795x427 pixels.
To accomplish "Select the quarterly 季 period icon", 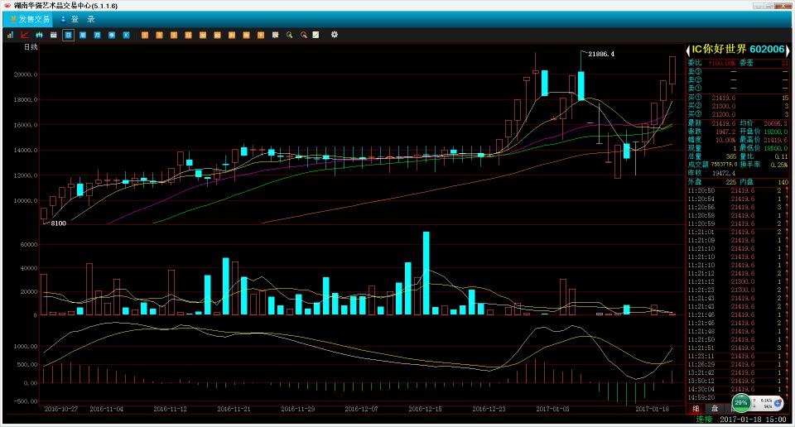I will (x=112, y=35).
